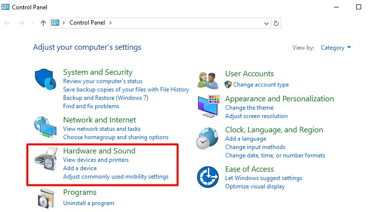Open the Uninstall a program link
368x212 pixels.
(x=89, y=203)
